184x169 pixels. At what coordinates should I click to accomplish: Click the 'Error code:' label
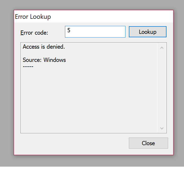[x=34, y=33]
